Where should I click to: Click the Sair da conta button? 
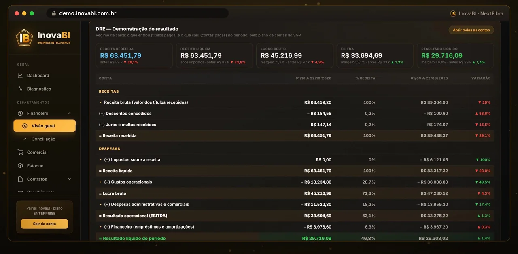click(x=45, y=224)
